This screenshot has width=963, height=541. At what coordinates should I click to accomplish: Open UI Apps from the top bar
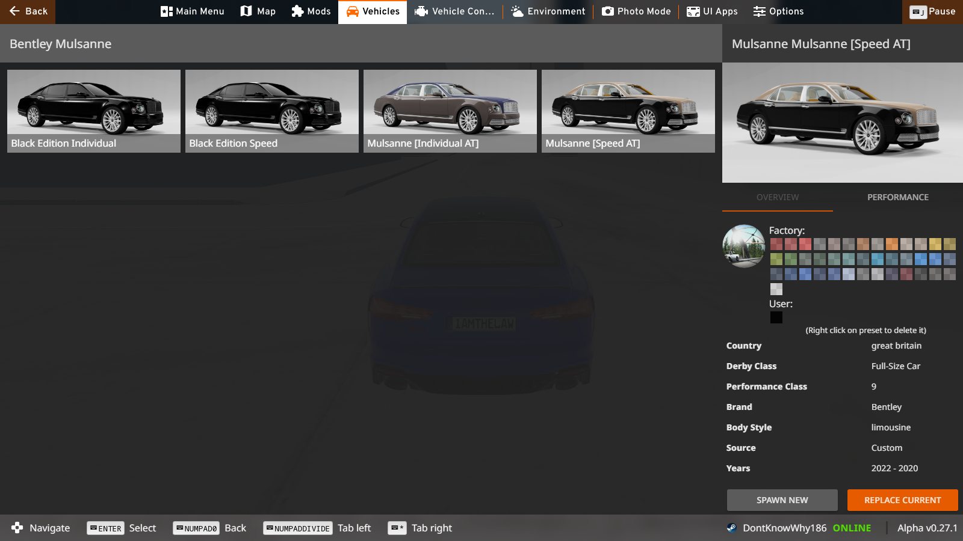click(x=713, y=11)
